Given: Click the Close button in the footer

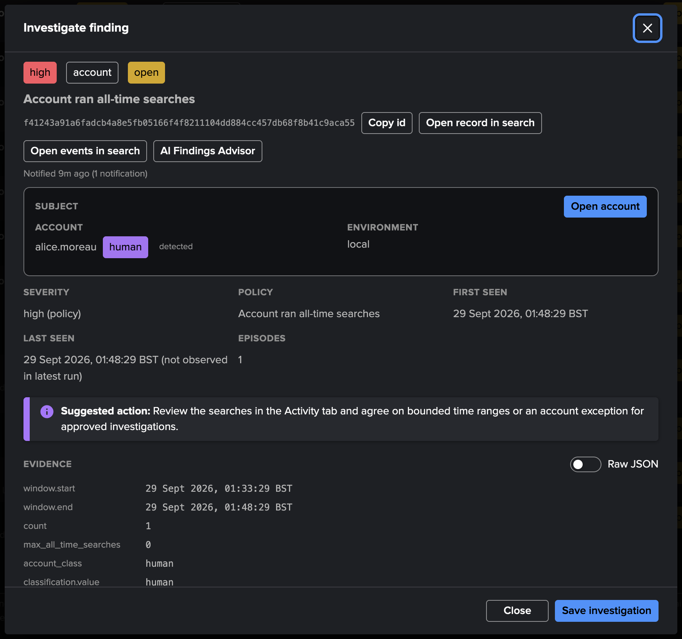Looking at the screenshot, I should click(x=517, y=610).
